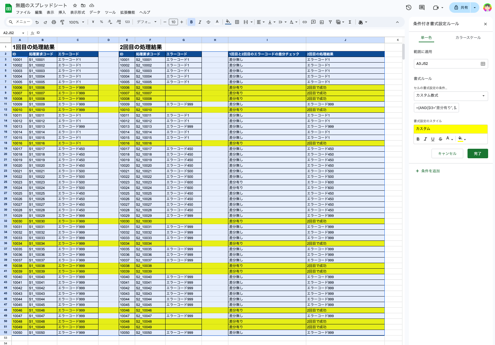Click the 完了 button
The height and width of the screenshot is (345, 495).
click(x=478, y=153)
